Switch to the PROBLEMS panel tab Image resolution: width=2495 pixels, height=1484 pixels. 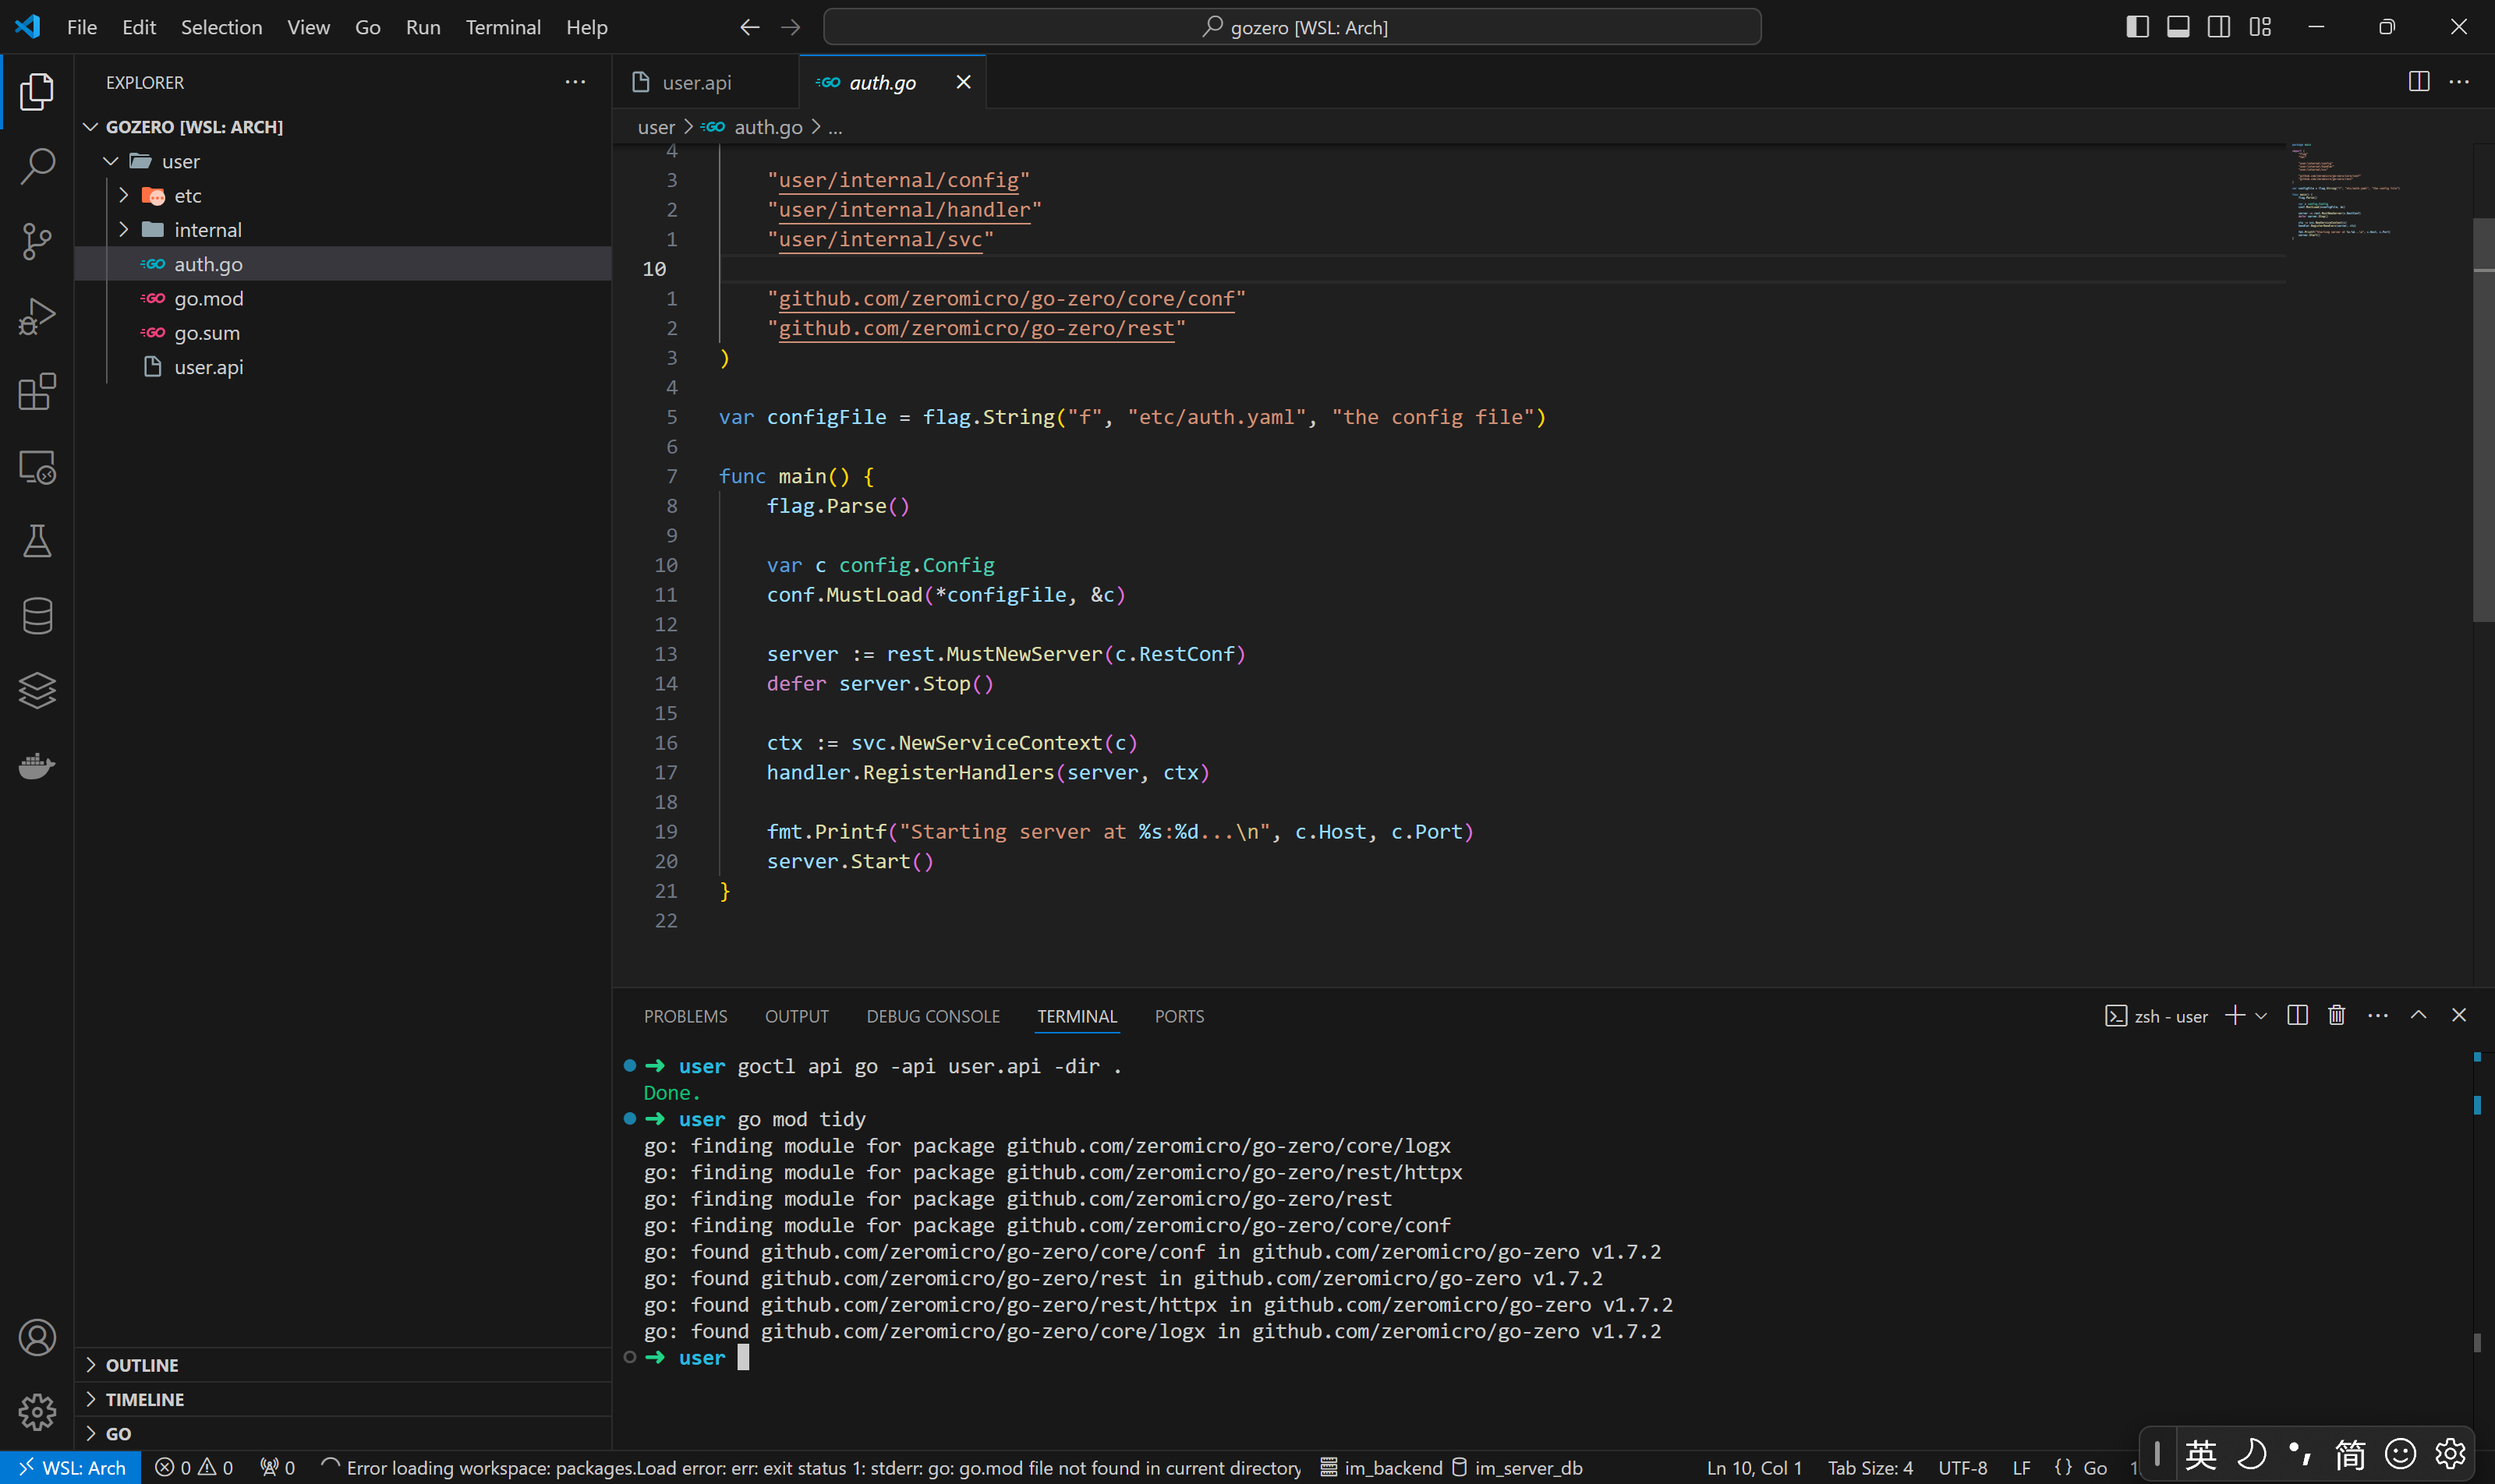point(685,1016)
